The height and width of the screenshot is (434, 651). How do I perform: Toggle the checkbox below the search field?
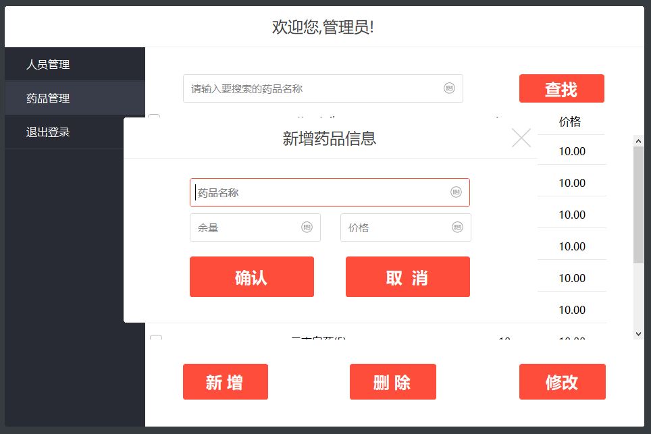154,116
